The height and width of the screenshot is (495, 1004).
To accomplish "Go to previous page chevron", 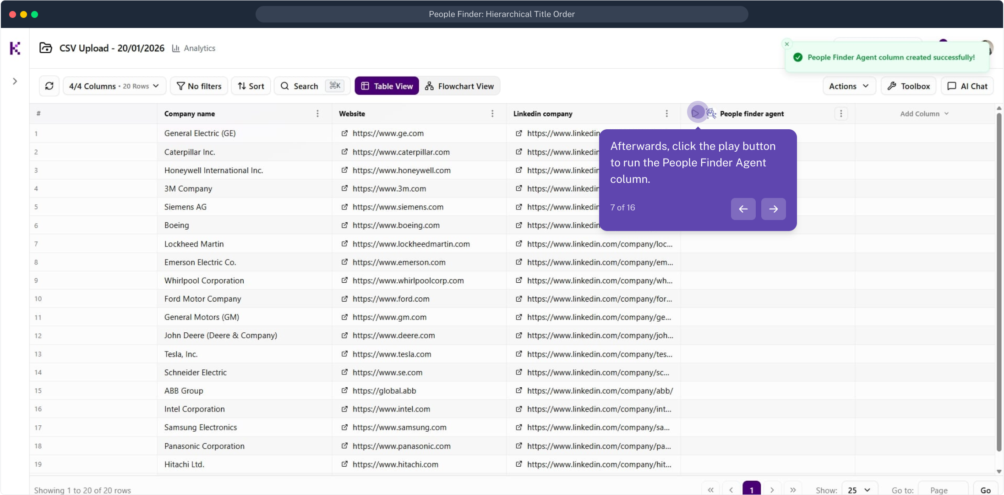I will coord(731,490).
